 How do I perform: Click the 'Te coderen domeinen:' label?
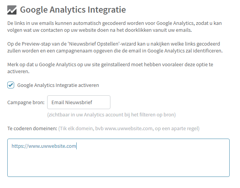32,128
